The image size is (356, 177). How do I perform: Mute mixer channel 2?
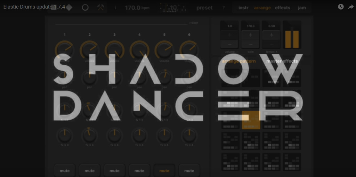(x=89, y=171)
